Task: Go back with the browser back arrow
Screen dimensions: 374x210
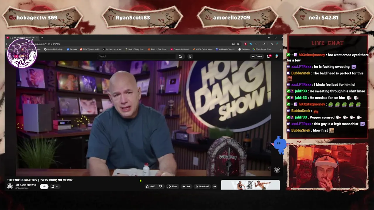Action: coord(7,44)
